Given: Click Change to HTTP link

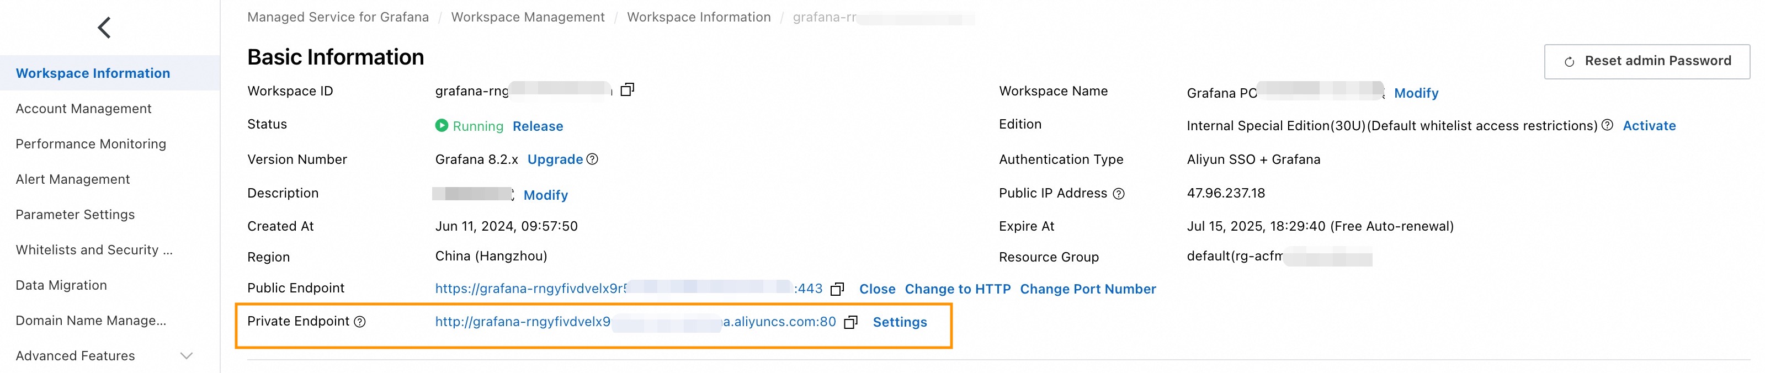Looking at the screenshot, I should tap(957, 290).
